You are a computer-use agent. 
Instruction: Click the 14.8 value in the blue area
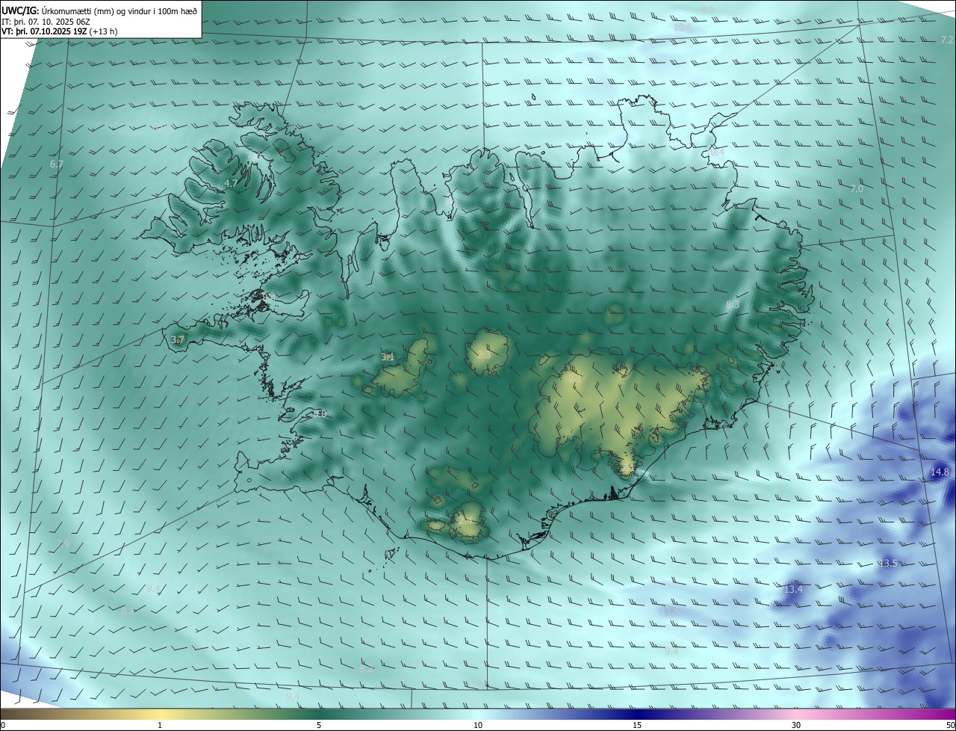tap(940, 472)
